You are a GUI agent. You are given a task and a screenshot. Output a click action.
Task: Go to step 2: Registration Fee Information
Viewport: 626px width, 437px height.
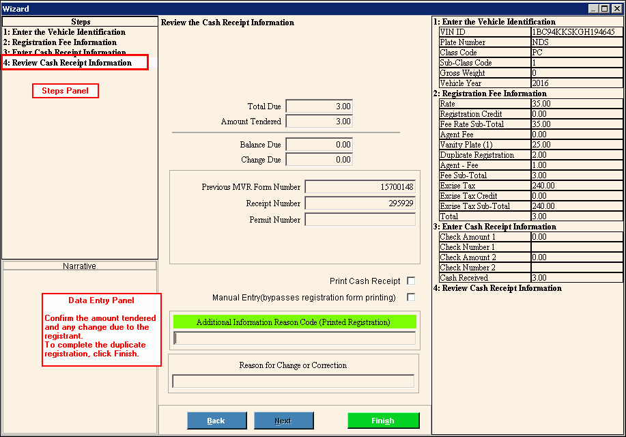point(60,42)
